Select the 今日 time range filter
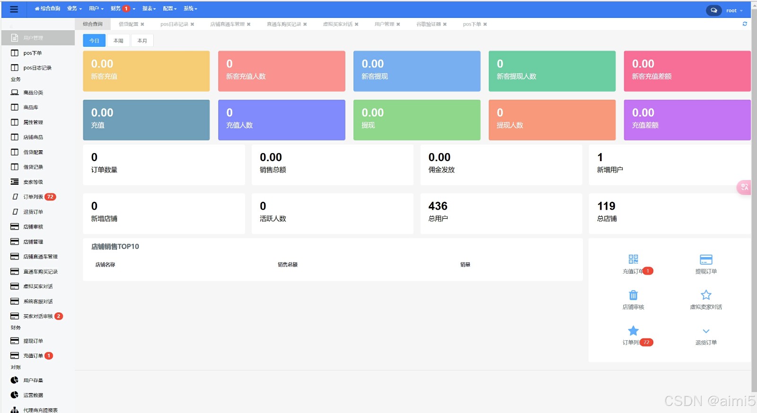 (x=94, y=41)
